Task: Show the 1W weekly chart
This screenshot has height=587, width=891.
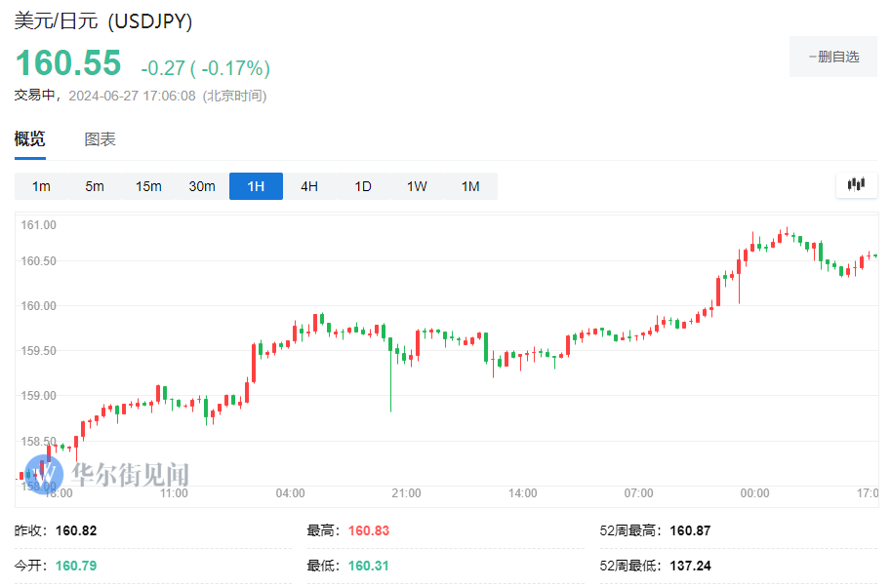Action: click(417, 186)
